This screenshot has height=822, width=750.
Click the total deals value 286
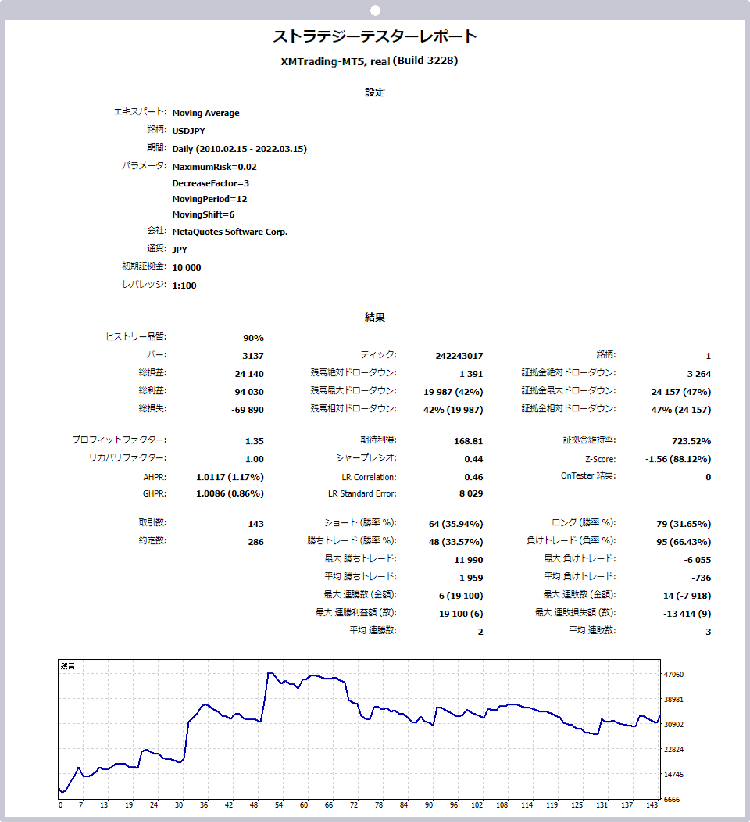click(256, 542)
